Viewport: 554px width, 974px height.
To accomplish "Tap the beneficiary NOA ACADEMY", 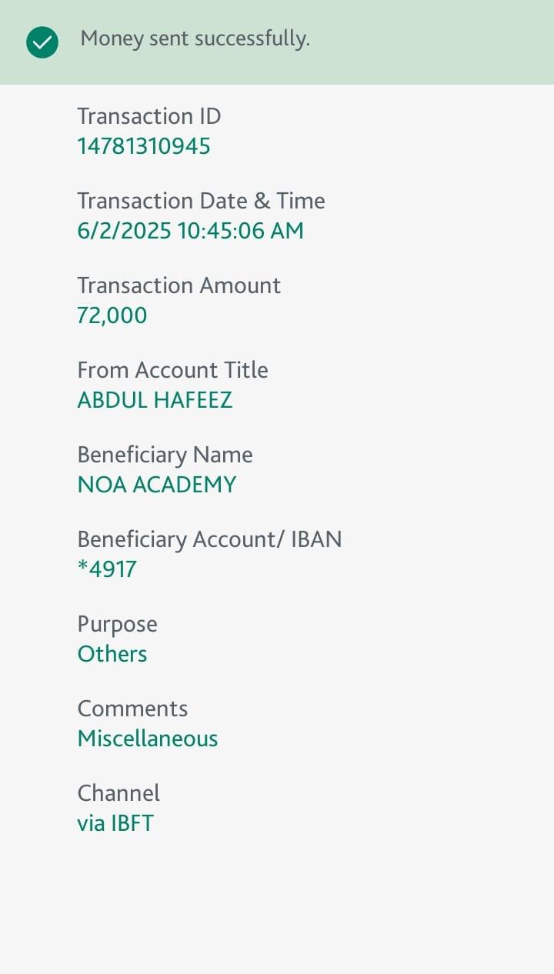I will click(157, 485).
